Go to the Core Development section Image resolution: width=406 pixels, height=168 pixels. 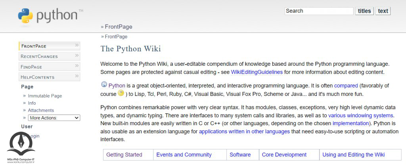point(284,155)
